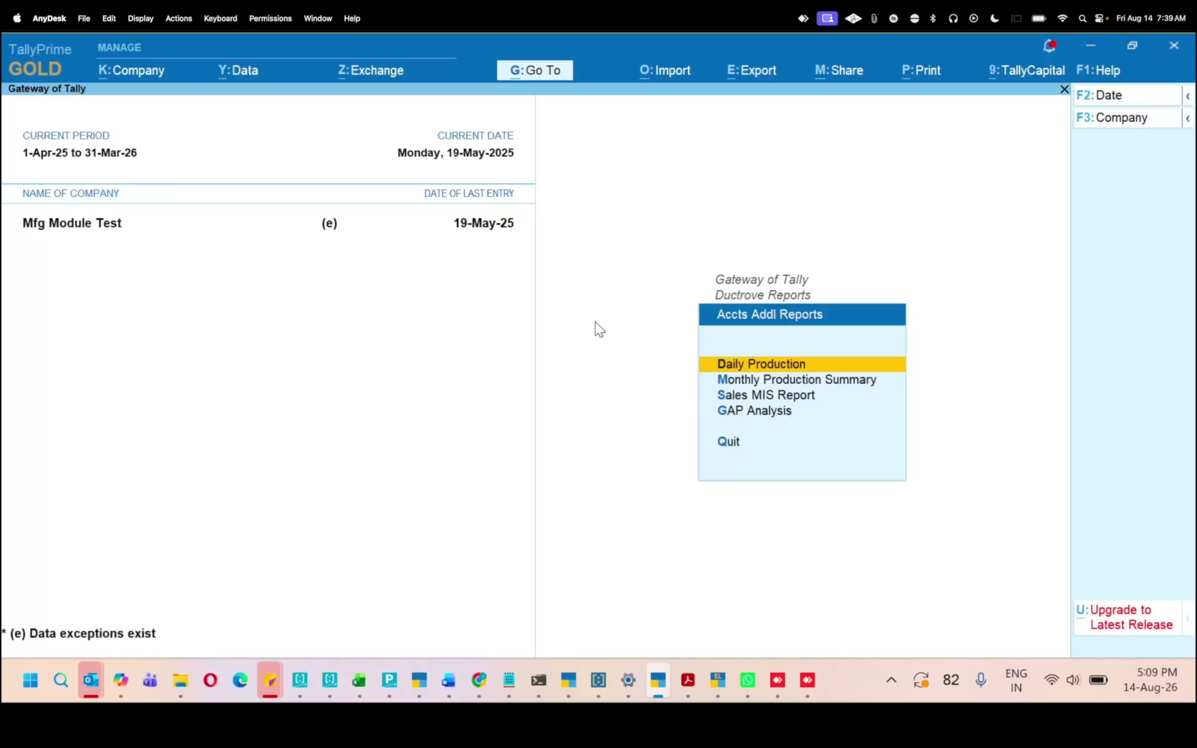The width and height of the screenshot is (1197, 748).
Task: Click the Apple logo menu
Action: tap(17, 19)
